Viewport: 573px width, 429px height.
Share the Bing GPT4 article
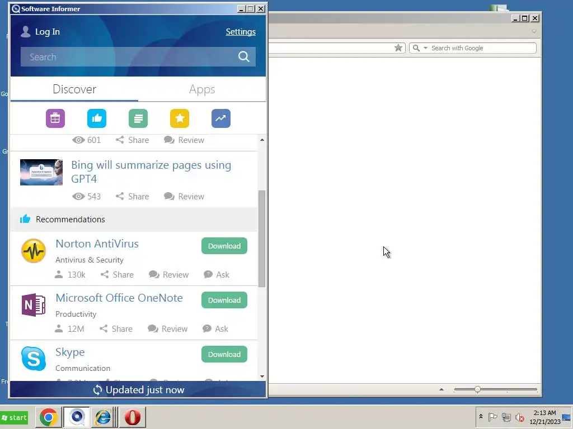click(132, 196)
